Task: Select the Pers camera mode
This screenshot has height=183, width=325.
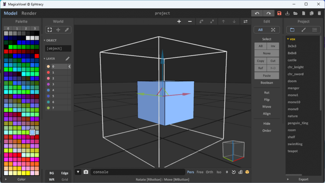Action: (190, 172)
